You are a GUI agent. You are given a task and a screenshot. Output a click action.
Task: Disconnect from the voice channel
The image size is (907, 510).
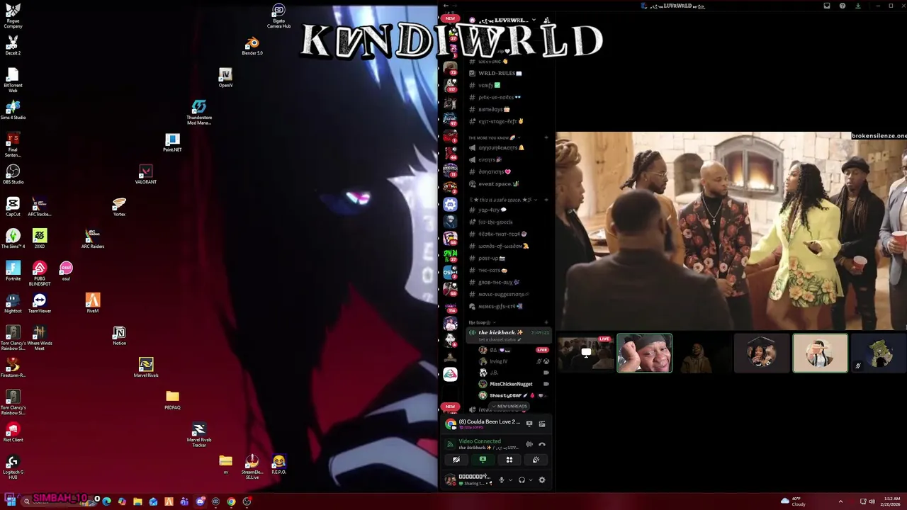(542, 444)
